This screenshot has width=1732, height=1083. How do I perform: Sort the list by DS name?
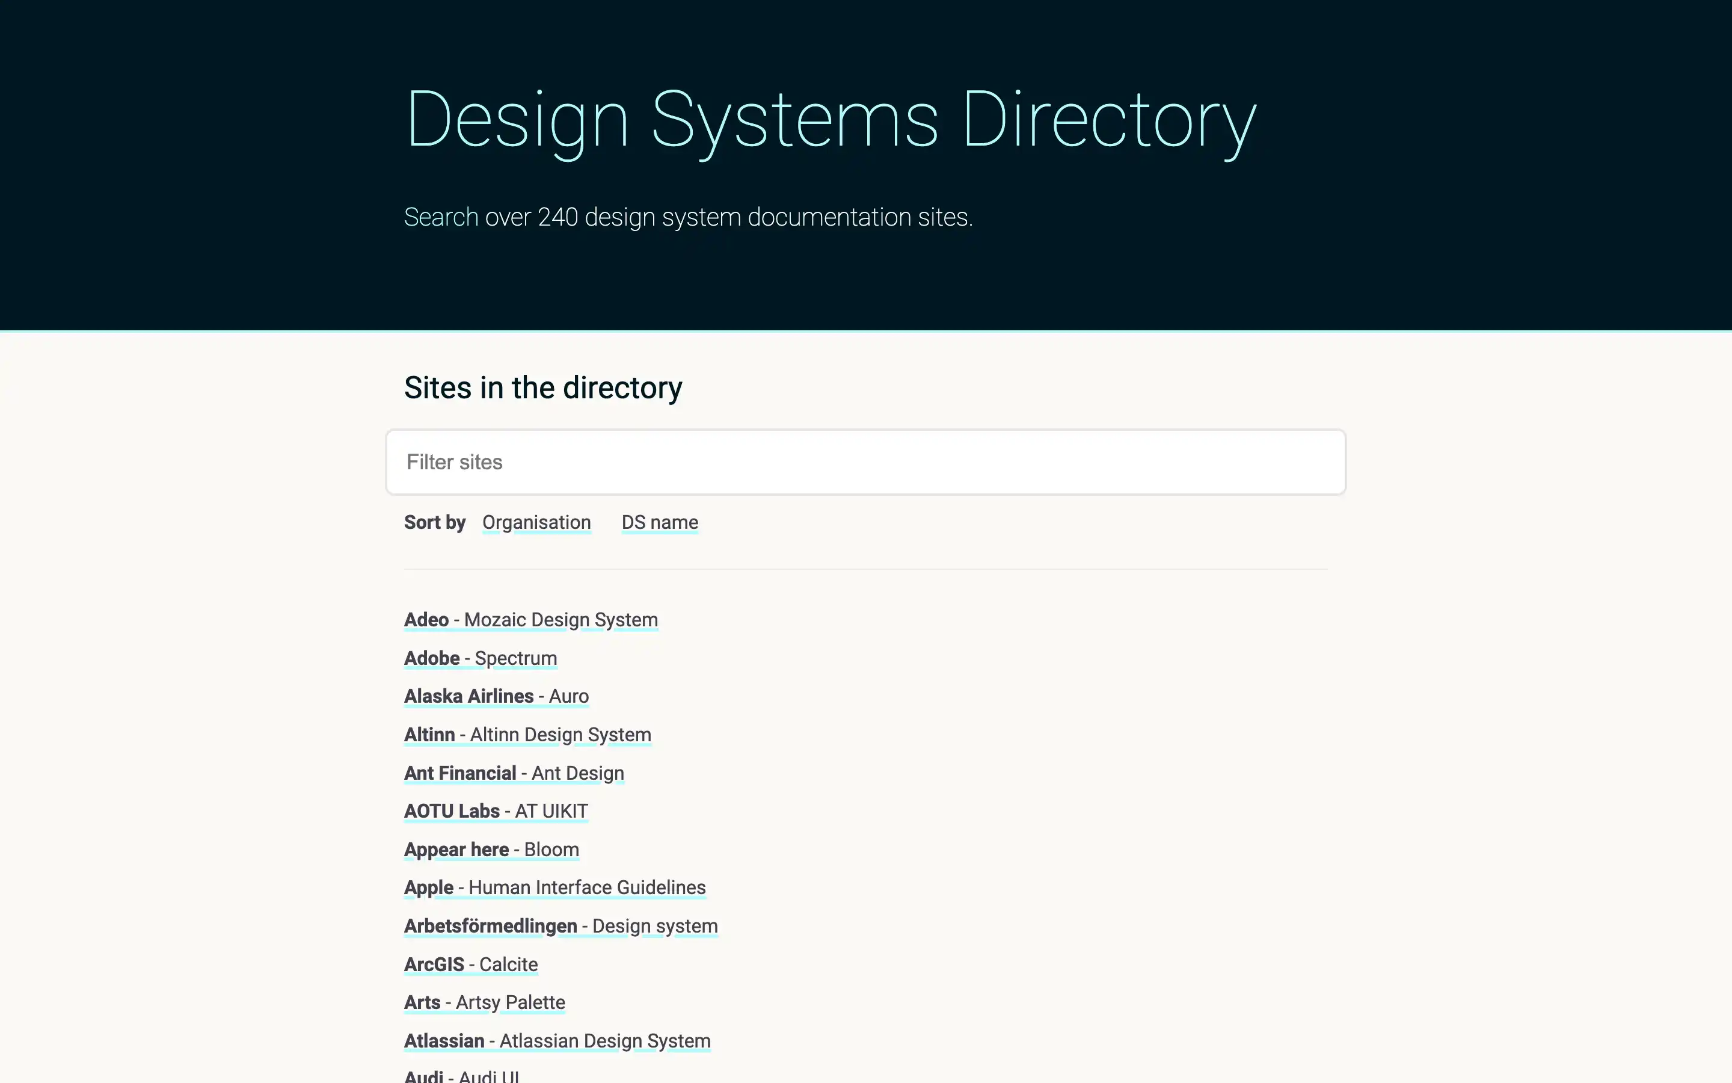659,522
